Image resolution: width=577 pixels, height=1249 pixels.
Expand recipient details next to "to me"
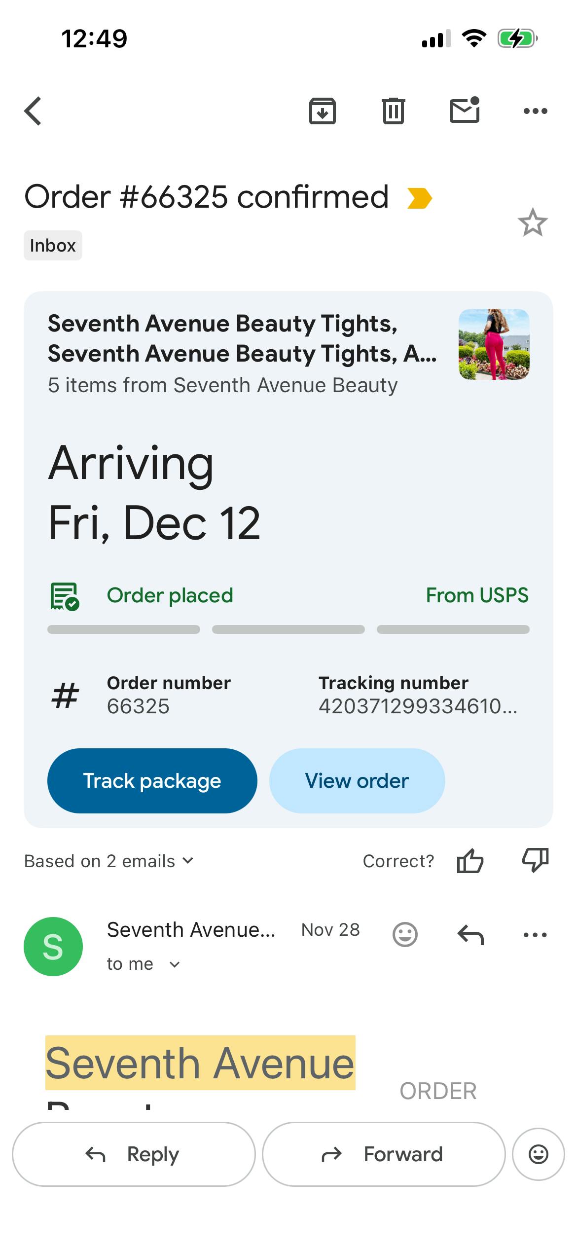[175, 964]
